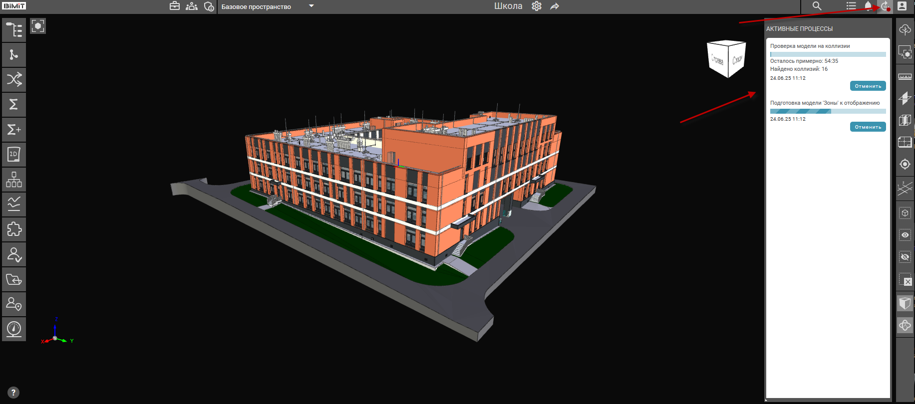
Task: Cancel the 'Зоны' model preparation process
Action: (x=868, y=127)
